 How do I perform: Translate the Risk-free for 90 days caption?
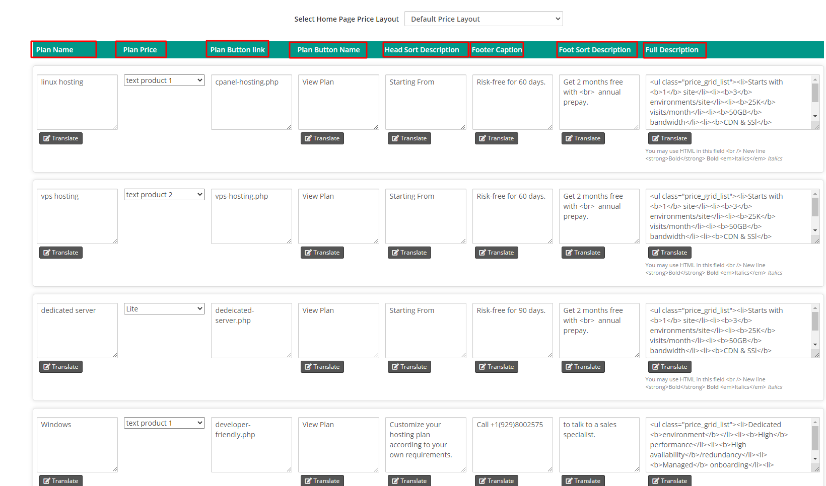[x=496, y=367]
